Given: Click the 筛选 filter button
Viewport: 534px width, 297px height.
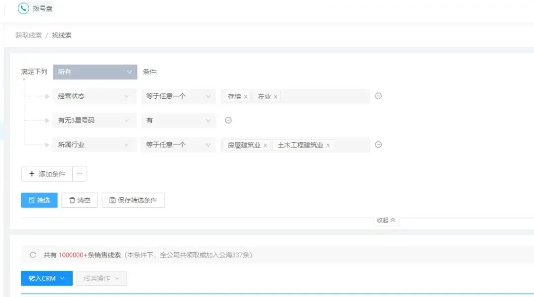Looking at the screenshot, I should pos(39,200).
